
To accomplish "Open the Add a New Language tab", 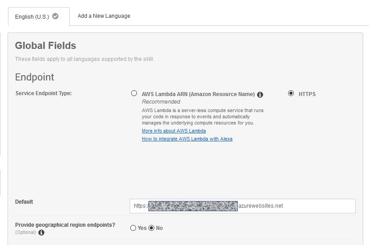I will click(104, 16).
